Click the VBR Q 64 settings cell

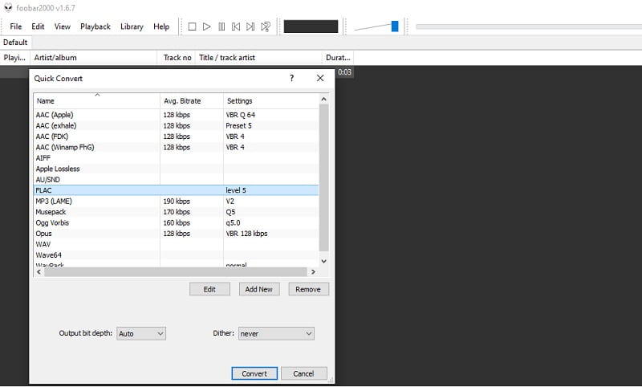240,115
